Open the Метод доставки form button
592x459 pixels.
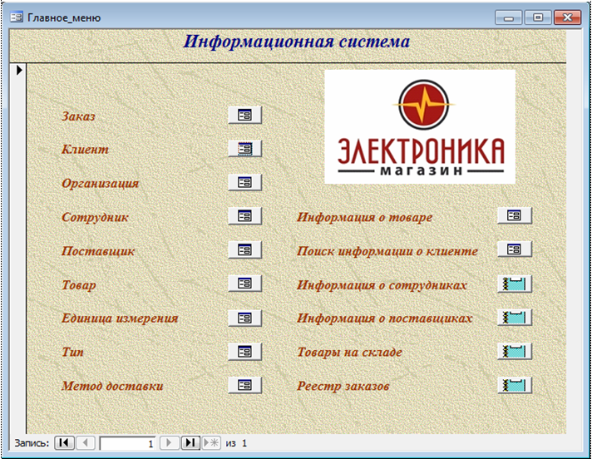244,385
